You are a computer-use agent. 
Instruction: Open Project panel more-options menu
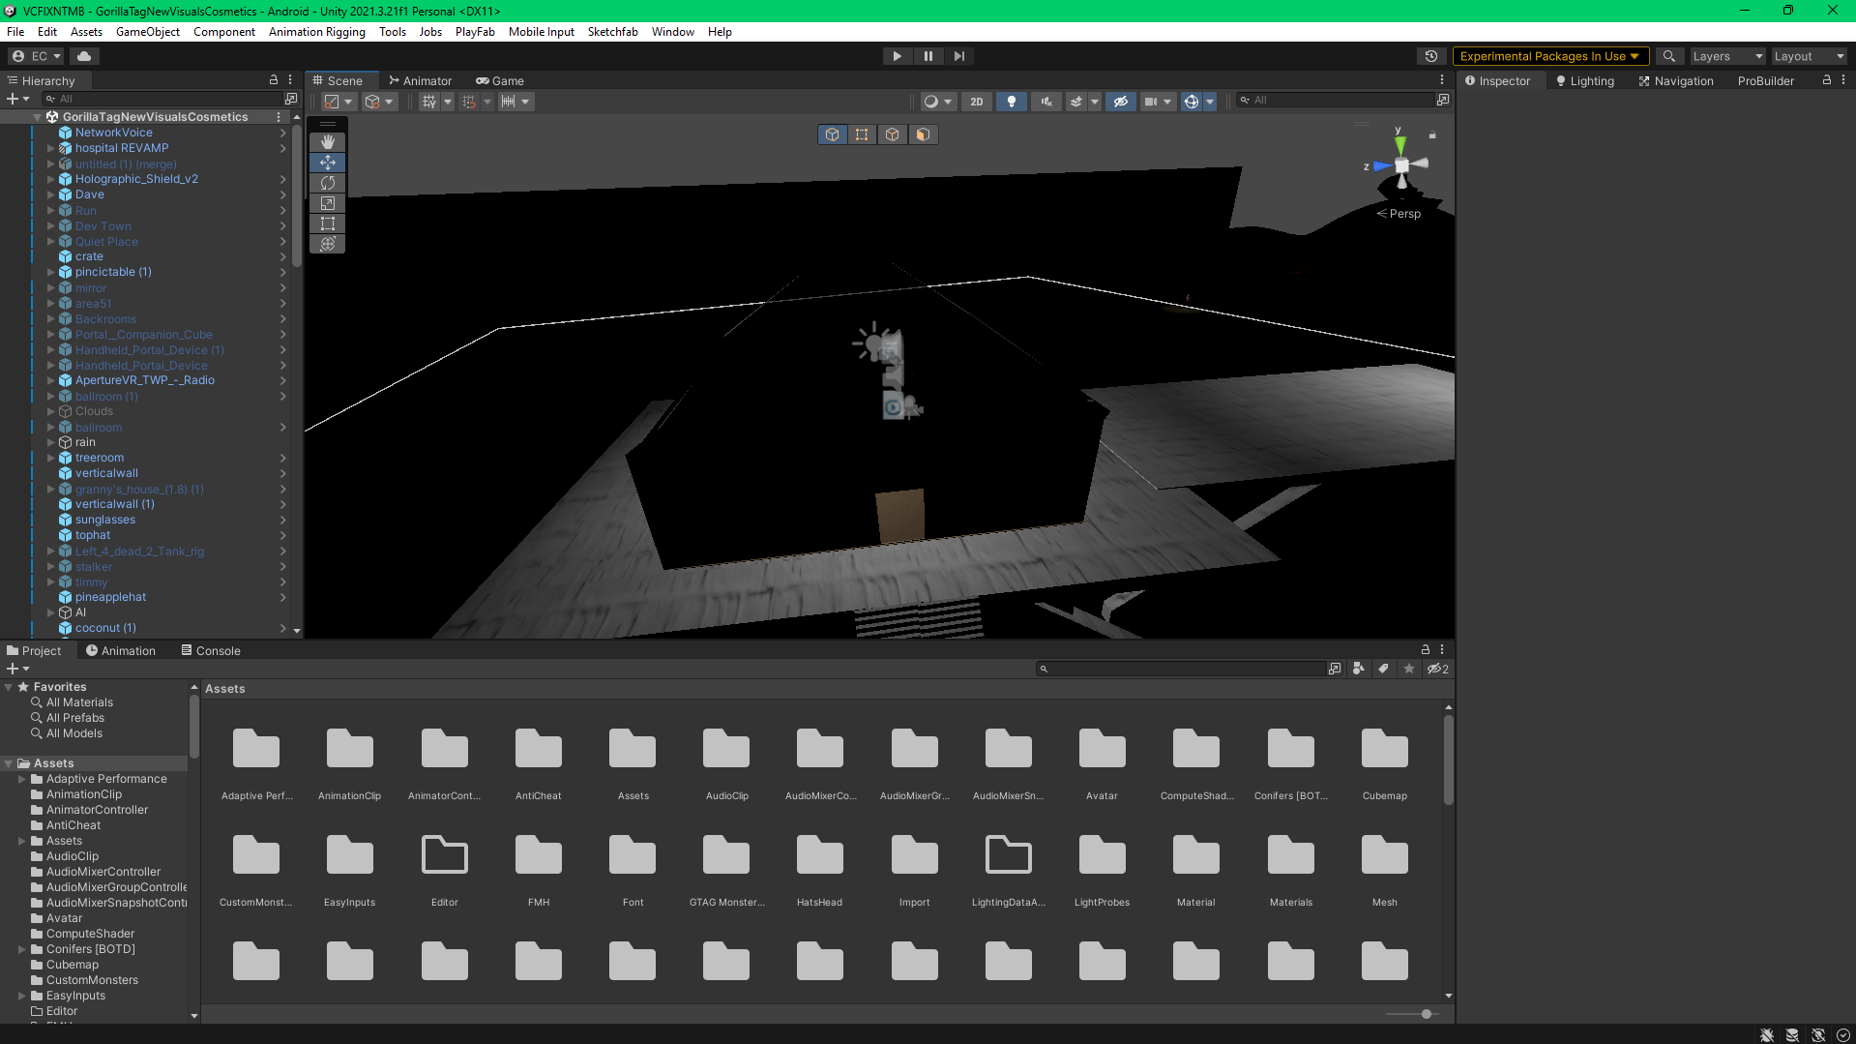coord(1442,650)
